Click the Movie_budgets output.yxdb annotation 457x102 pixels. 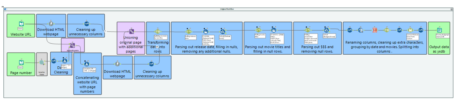443,36
